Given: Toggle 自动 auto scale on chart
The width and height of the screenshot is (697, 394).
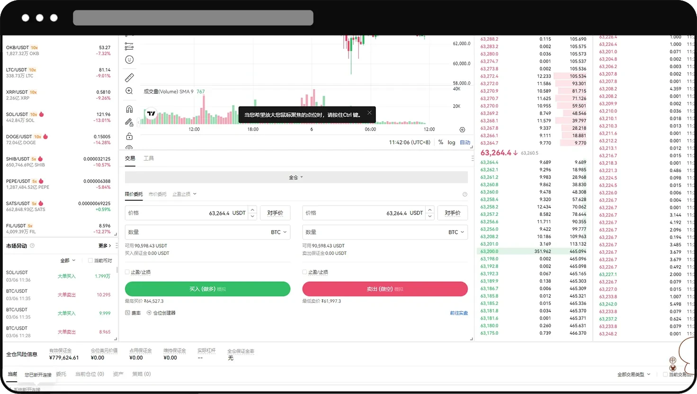Looking at the screenshot, I should (465, 142).
